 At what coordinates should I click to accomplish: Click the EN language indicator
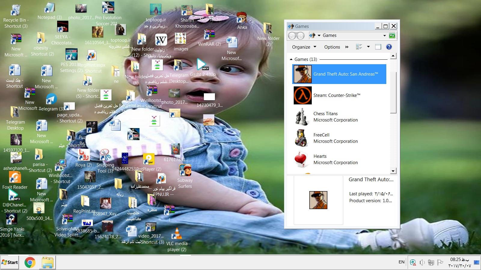pos(401,262)
